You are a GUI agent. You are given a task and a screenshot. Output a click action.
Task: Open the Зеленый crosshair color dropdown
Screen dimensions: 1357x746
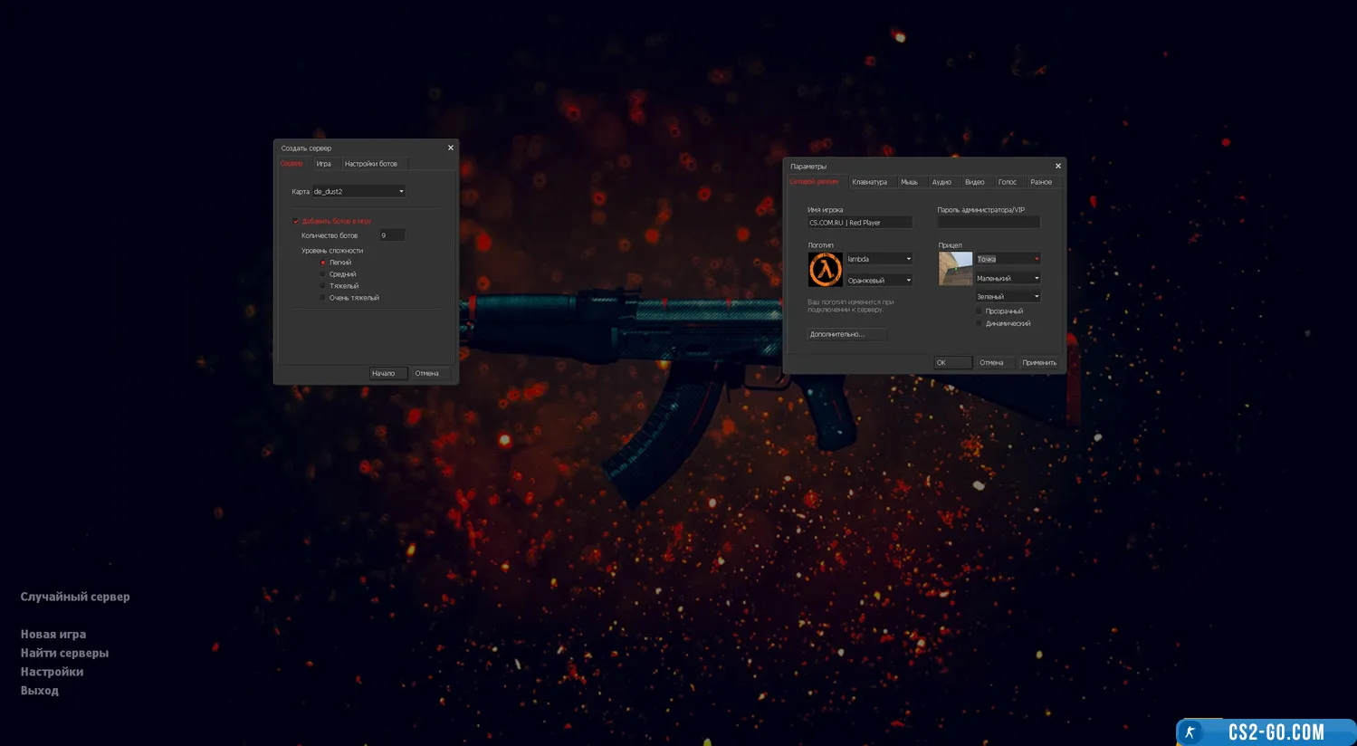click(x=1008, y=297)
